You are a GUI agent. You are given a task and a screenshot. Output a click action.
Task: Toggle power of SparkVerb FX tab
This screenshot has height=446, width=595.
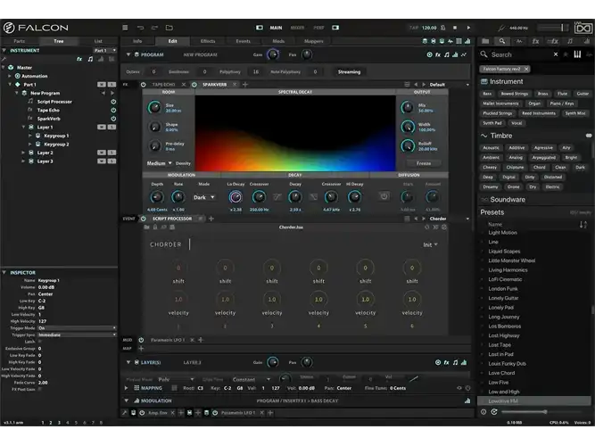pyautogui.click(x=194, y=85)
